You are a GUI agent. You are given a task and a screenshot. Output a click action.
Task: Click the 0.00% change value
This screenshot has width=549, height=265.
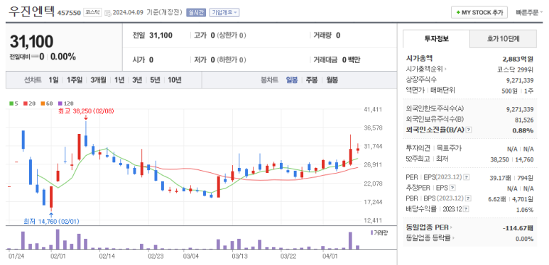click(63, 57)
